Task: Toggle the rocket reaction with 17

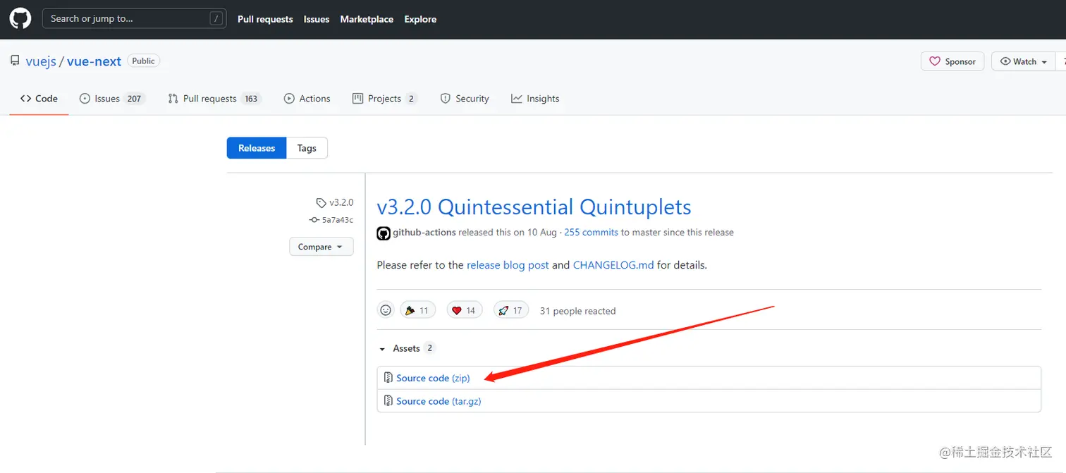Action: [511, 310]
